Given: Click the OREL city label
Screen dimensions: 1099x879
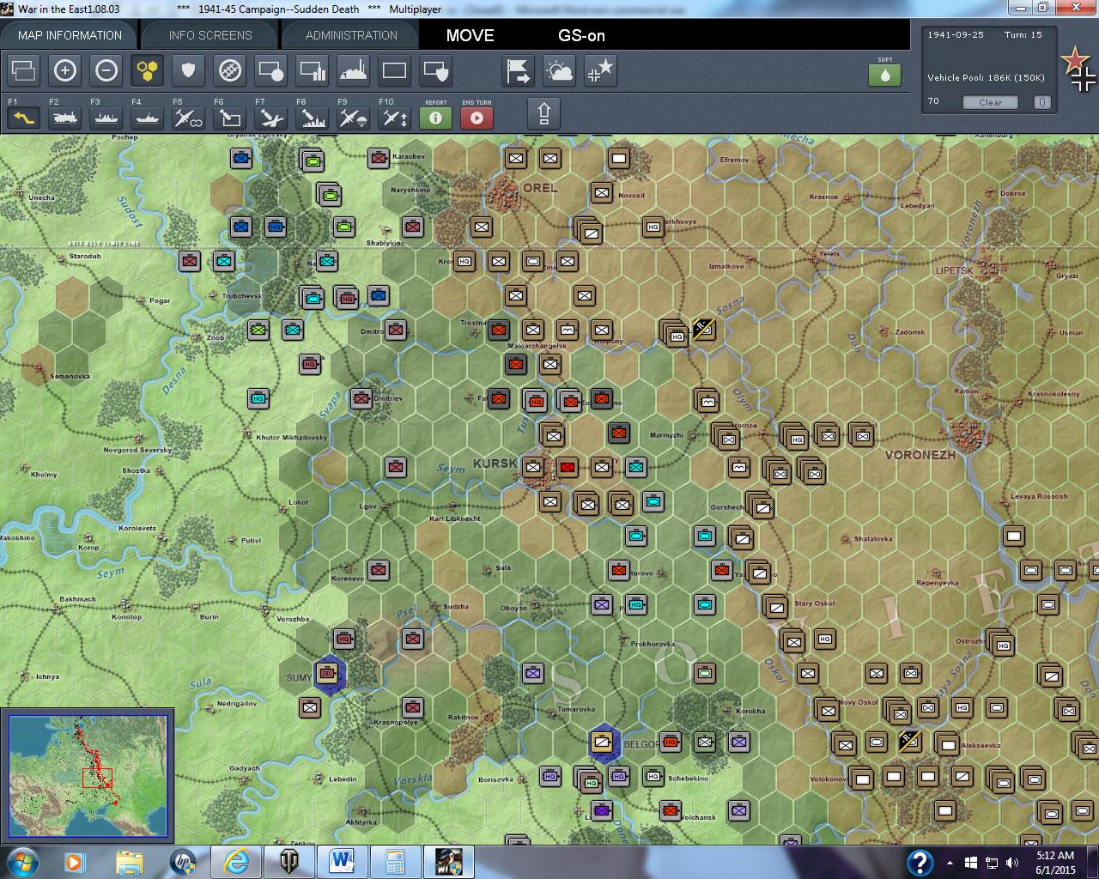Looking at the screenshot, I should click(540, 187).
